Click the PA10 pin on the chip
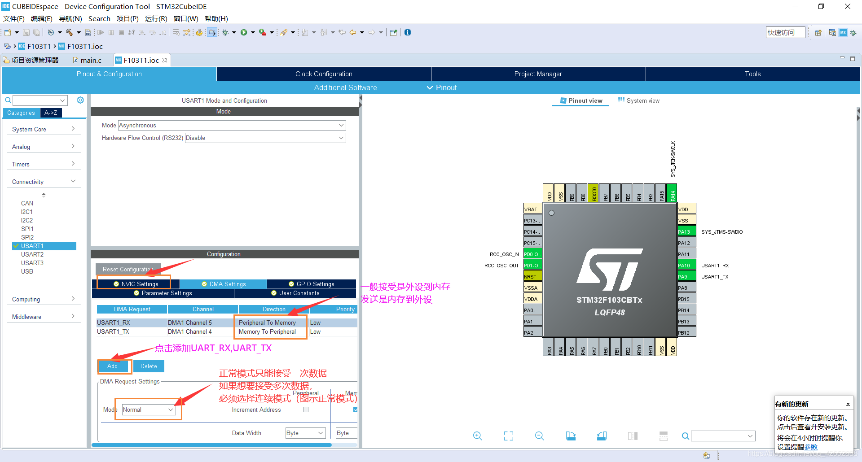Image resolution: width=862 pixels, height=462 pixels. click(686, 265)
